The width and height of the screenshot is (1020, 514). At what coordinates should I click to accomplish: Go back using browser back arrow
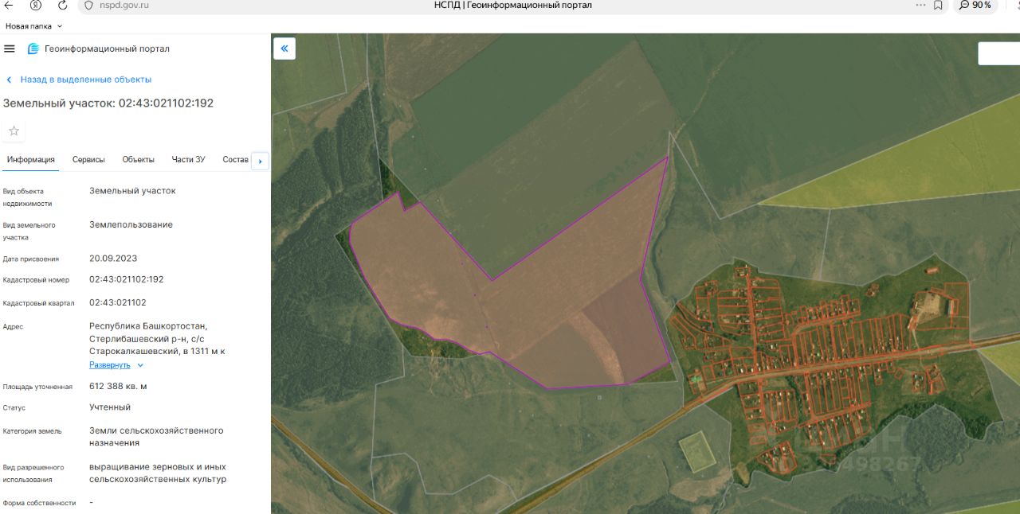point(9,5)
